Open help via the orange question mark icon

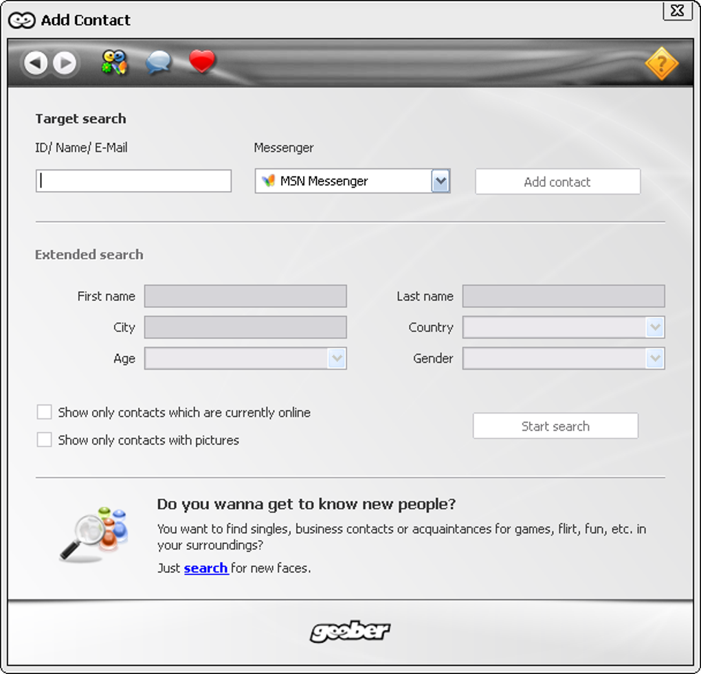click(x=661, y=65)
